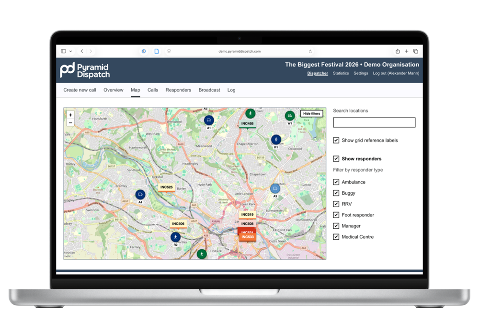Click the red INC533 incident marker
This screenshot has height=311, width=479.
[x=247, y=236]
